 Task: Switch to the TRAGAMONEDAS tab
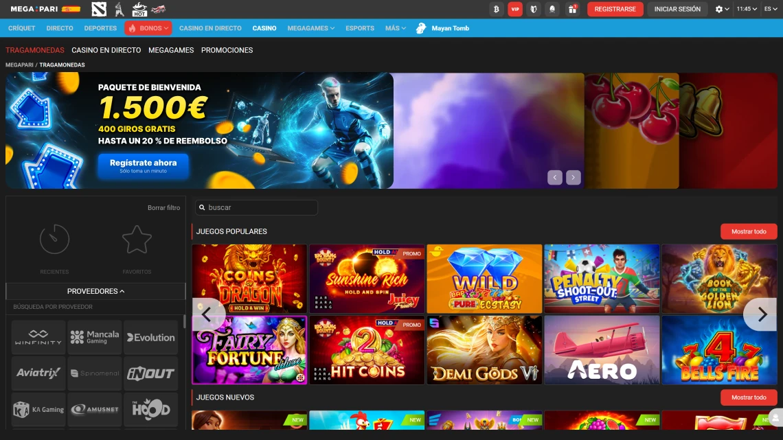[35, 50]
